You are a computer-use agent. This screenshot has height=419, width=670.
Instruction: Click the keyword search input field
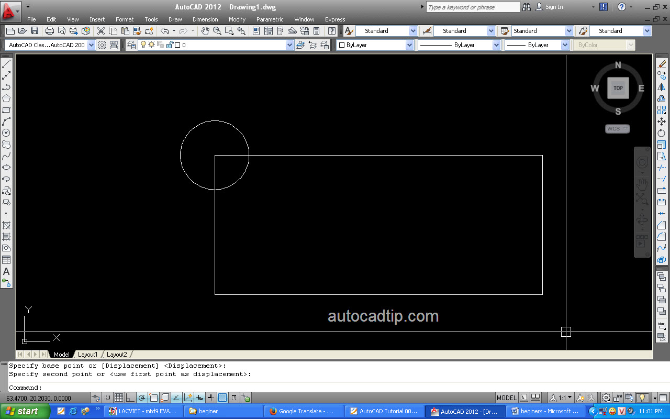473,7
